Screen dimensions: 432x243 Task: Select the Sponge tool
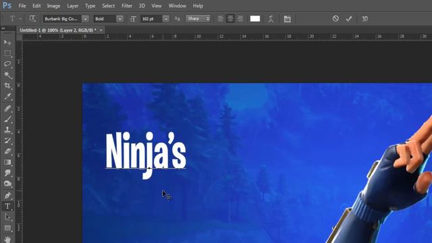(x=7, y=184)
